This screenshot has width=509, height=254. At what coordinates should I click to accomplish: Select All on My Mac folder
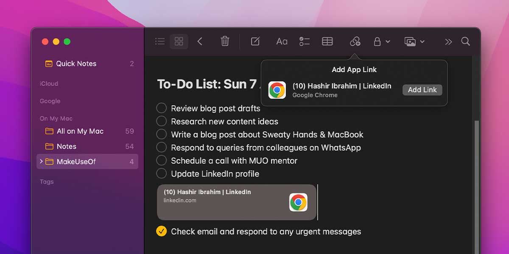click(x=87, y=131)
